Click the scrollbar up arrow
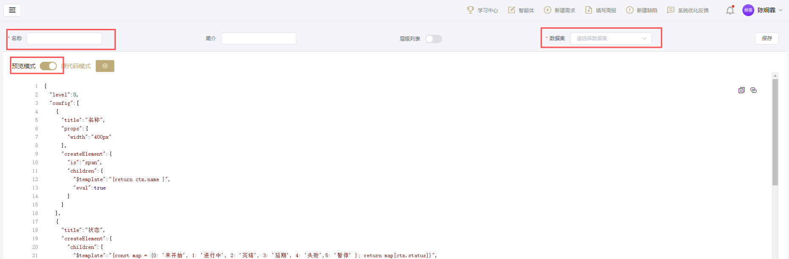Viewport: 789px width, 259px height. [775, 76]
